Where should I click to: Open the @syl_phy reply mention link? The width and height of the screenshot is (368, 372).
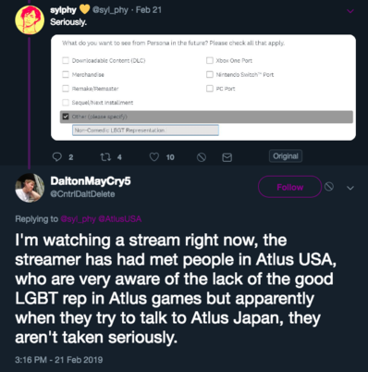pyautogui.click(x=79, y=219)
